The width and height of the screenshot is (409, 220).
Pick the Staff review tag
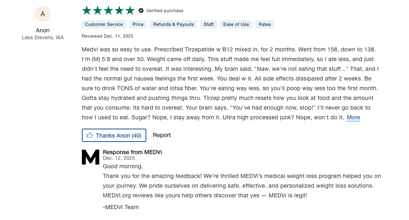(208, 24)
